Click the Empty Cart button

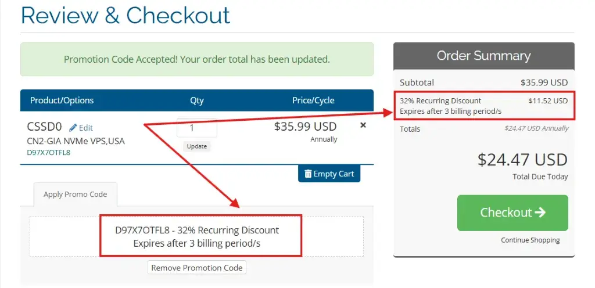(329, 174)
